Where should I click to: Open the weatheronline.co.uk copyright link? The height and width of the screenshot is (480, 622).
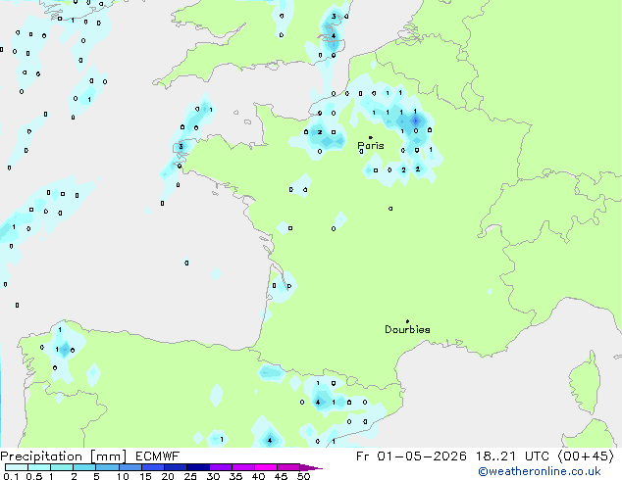pyautogui.click(x=539, y=471)
